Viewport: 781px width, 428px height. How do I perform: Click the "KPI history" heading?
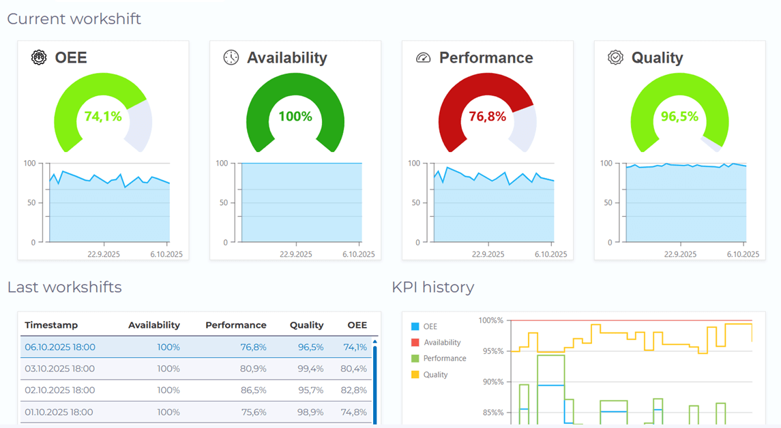click(x=432, y=287)
